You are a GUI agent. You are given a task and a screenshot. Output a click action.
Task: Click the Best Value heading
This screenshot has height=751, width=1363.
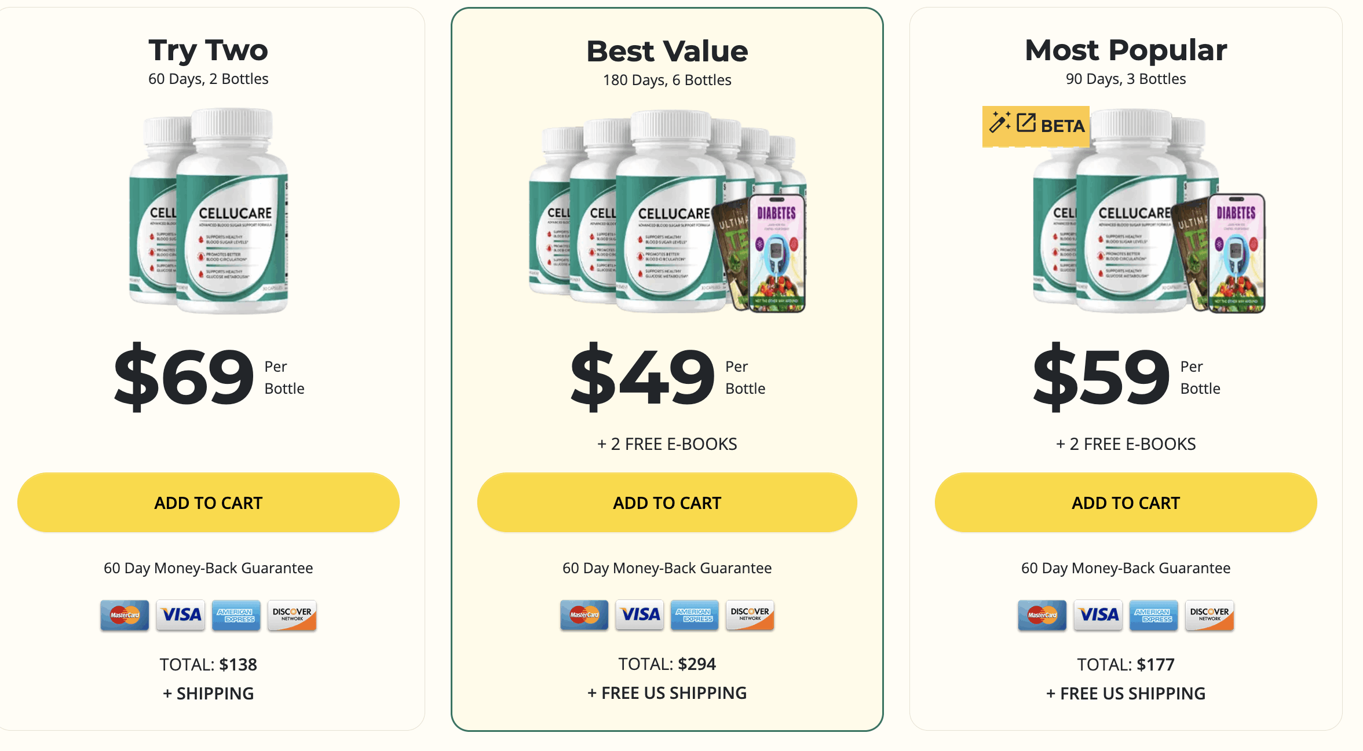[667, 52]
